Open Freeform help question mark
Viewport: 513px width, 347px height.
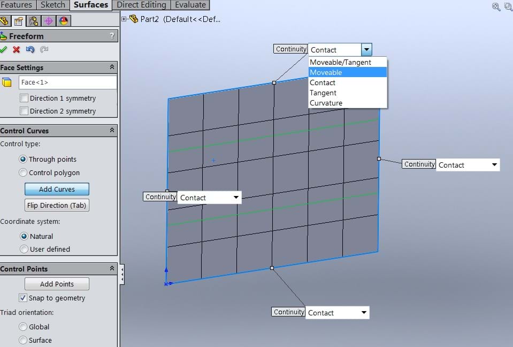pos(112,36)
